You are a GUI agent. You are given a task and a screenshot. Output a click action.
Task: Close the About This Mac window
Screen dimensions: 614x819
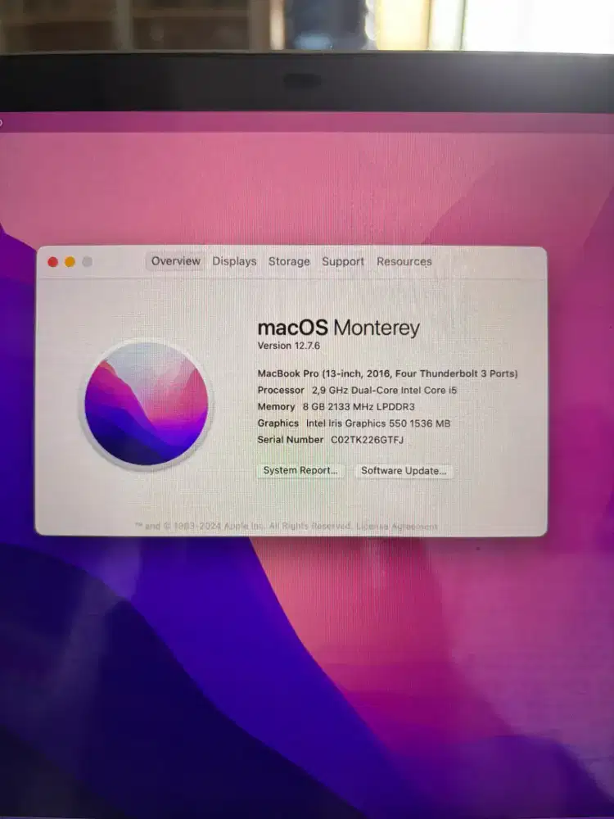(52, 262)
